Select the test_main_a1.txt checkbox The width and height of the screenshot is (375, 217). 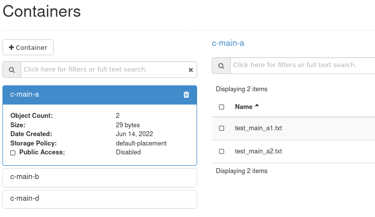click(x=221, y=128)
